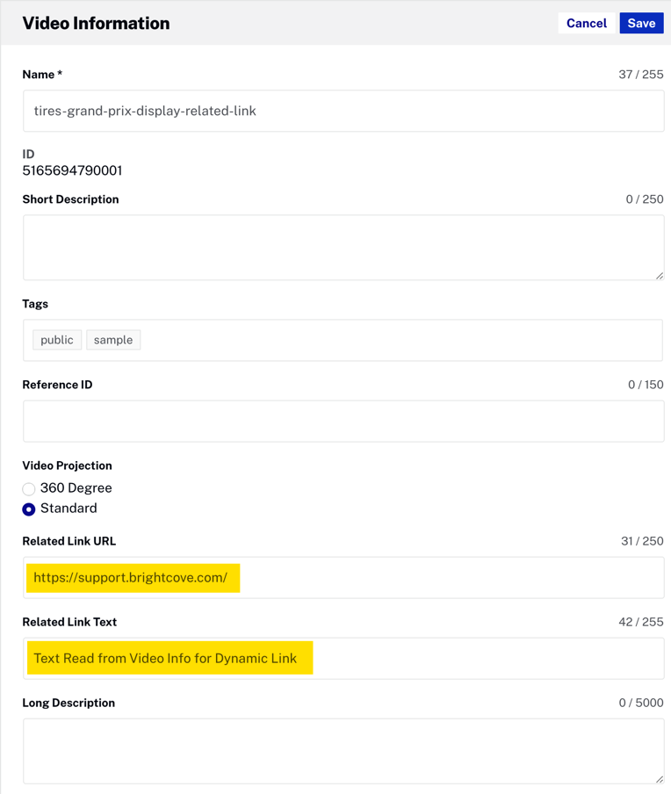Click the "Name *" field label
The image size is (671, 794).
(42, 75)
